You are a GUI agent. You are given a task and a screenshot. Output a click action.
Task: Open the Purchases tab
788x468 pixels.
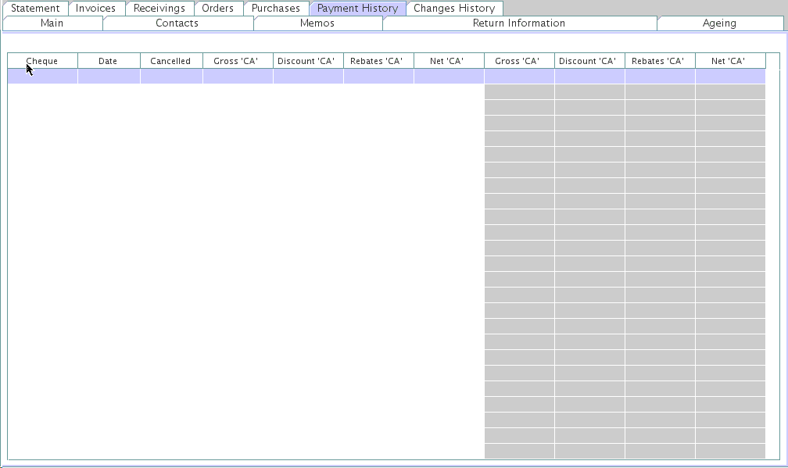point(276,8)
